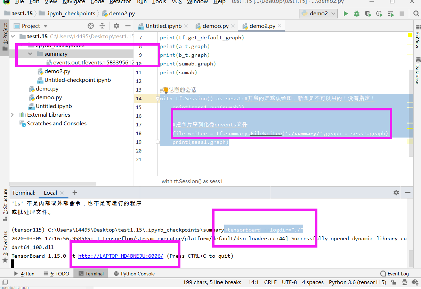This screenshot has width=421, height=289.
Task: Change UTF-8 file encoding in status bar
Action: (290, 282)
